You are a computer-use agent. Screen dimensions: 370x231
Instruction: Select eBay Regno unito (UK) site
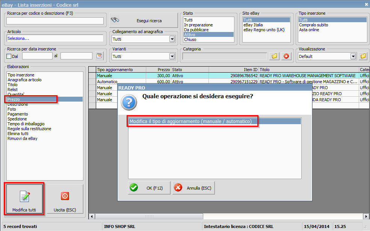pos(266,30)
